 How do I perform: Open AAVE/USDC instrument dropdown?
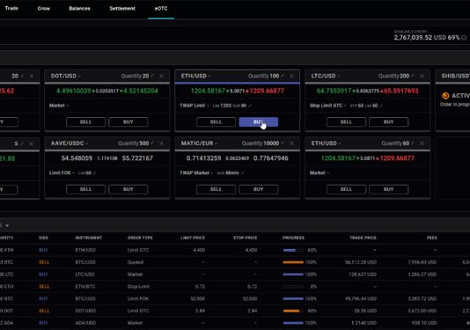[x=86, y=143]
